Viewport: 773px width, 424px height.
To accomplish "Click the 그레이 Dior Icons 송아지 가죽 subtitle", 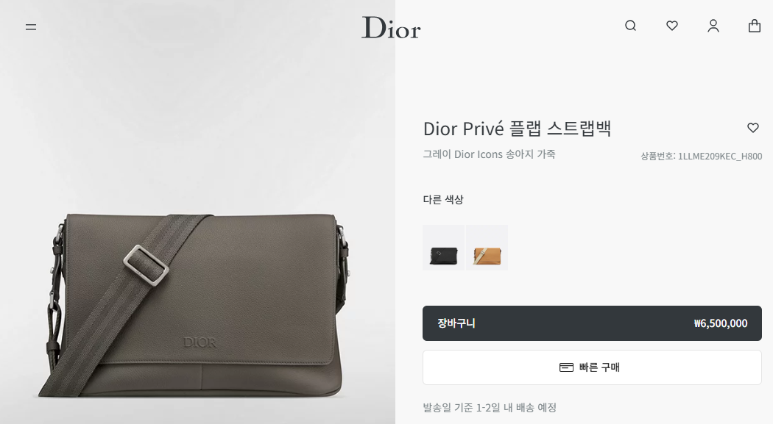I will point(489,154).
